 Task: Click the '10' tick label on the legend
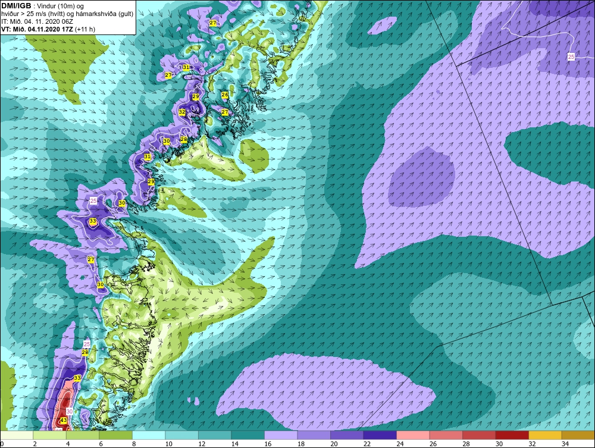tap(168, 444)
